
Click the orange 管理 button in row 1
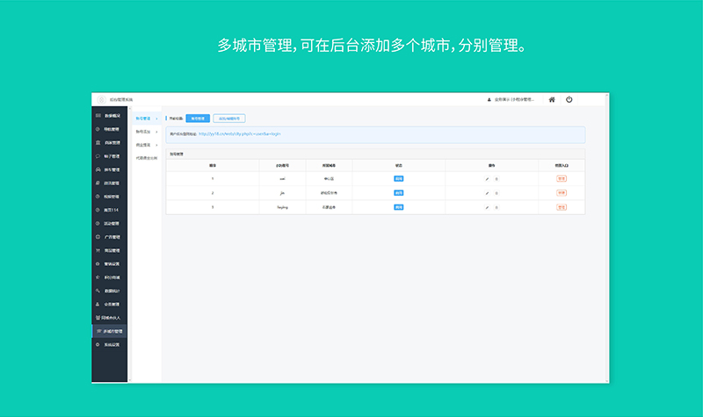pos(562,179)
